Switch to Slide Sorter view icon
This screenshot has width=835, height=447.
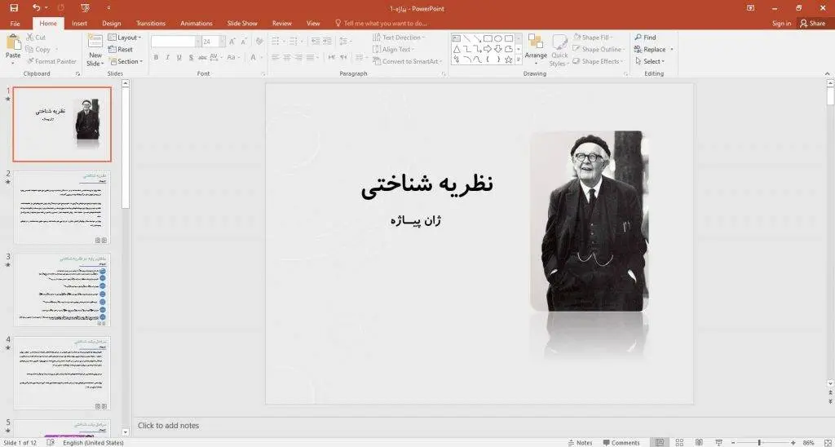pyautogui.click(x=679, y=443)
